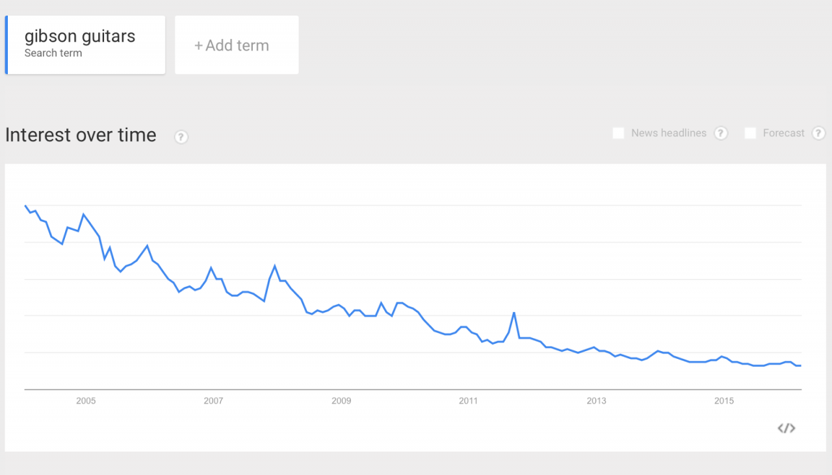Click the help icon beside Forecast
The width and height of the screenshot is (832, 475).
pos(819,133)
